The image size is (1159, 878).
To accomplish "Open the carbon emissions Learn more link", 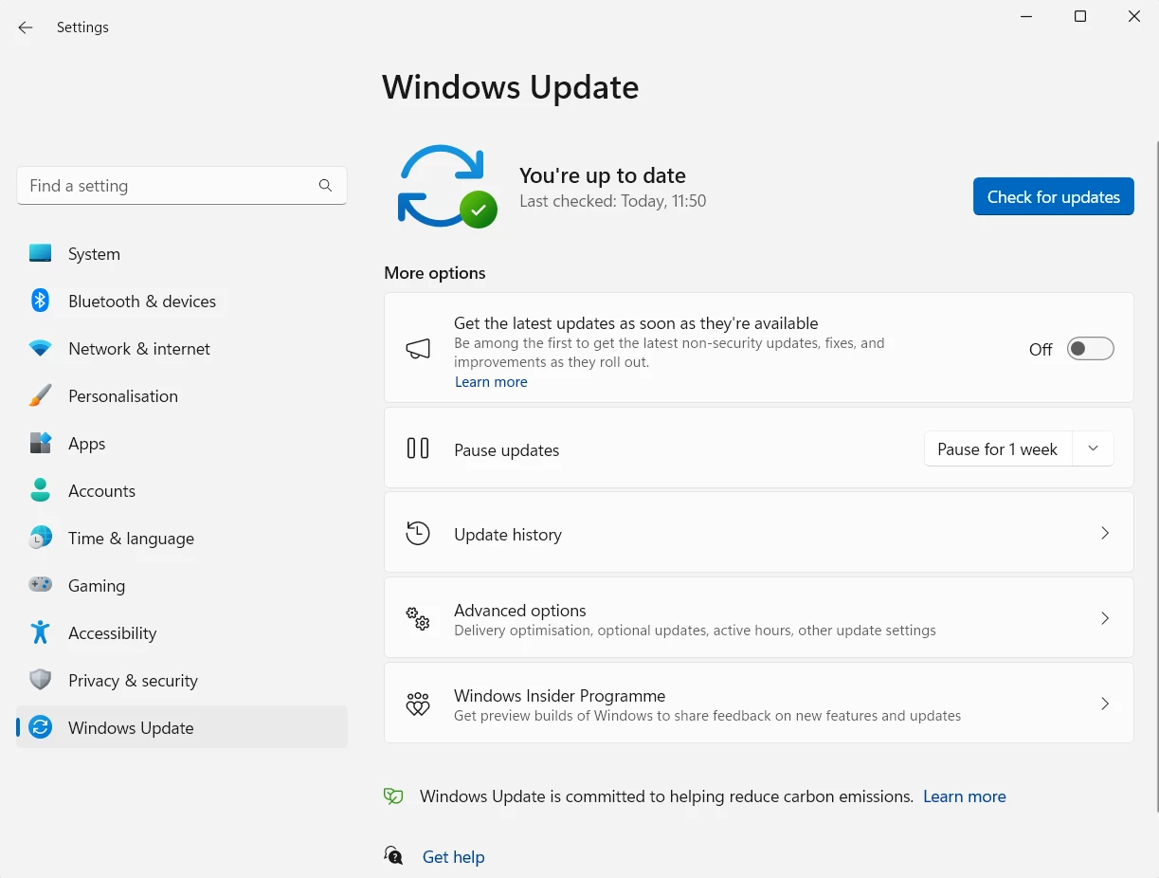I will click(x=964, y=796).
